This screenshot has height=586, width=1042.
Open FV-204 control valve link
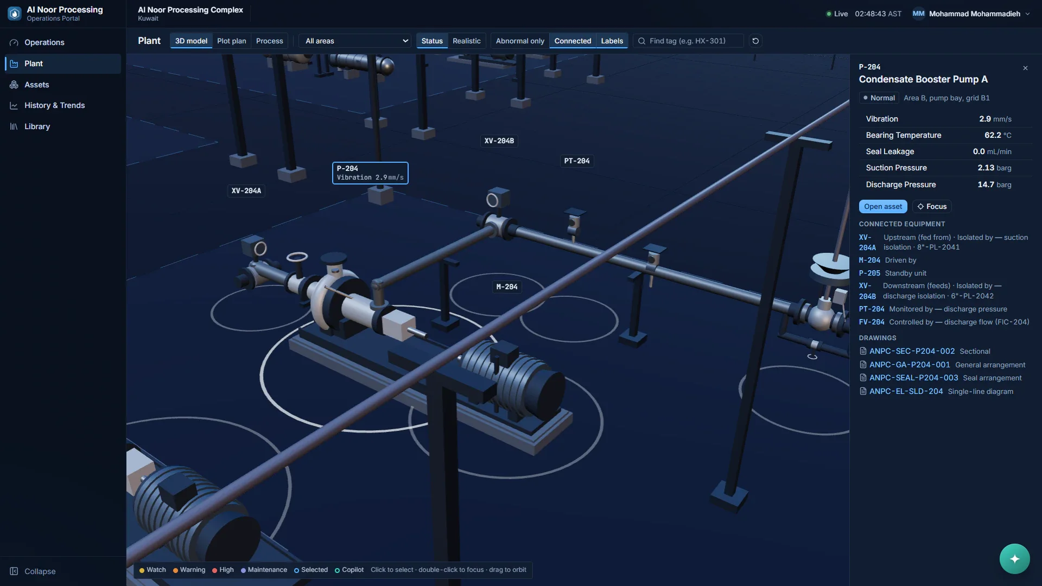(872, 322)
